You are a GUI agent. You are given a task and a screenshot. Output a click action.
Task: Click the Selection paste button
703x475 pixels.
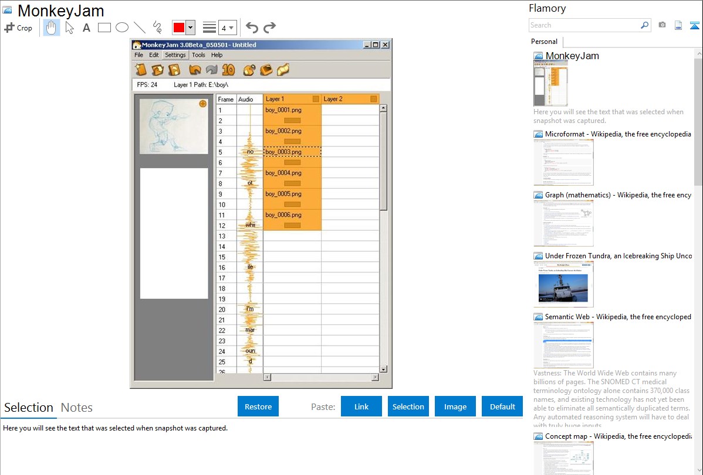tap(408, 406)
